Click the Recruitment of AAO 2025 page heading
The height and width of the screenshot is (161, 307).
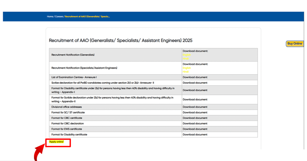click(x=121, y=40)
